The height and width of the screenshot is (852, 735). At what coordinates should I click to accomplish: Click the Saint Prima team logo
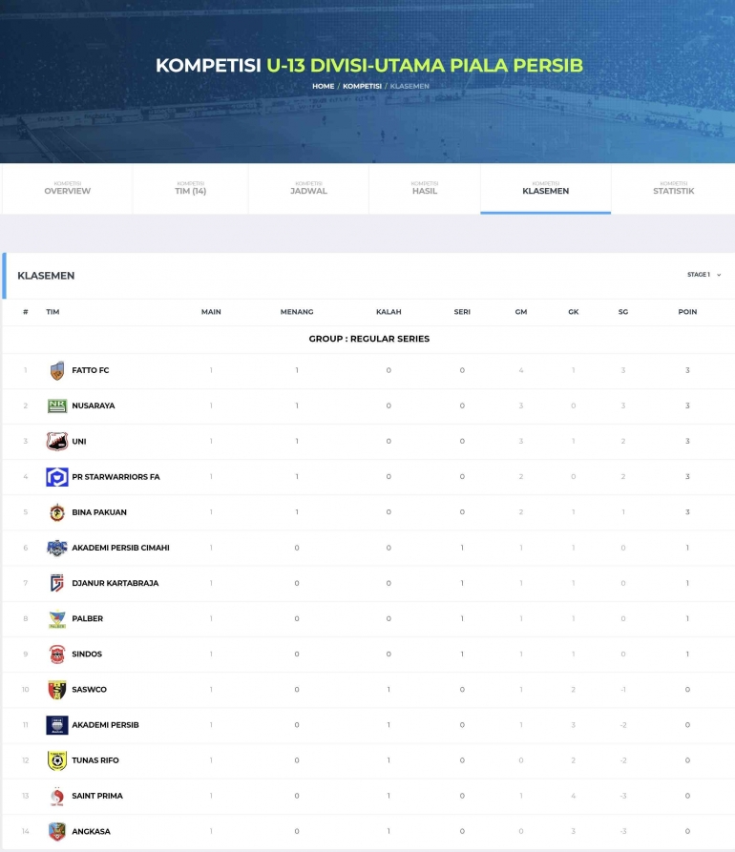click(x=57, y=796)
